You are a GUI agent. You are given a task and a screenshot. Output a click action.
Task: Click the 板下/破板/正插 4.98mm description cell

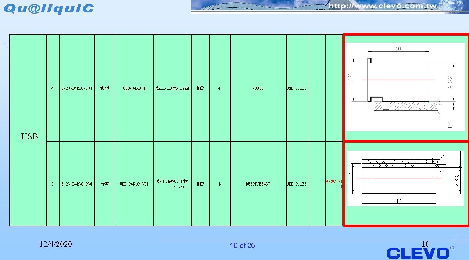[172, 184]
